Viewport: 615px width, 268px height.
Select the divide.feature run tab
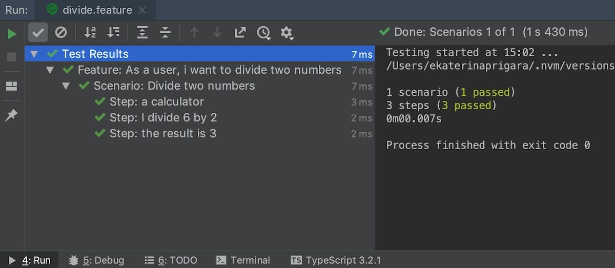pyautogui.click(x=96, y=10)
